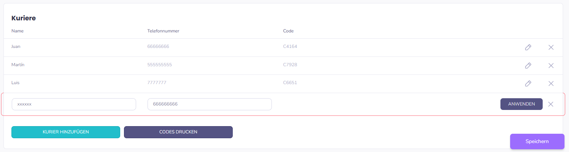Image resolution: width=569 pixels, height=152 pixels.
Task: Click Martín's code C7928
Action: pos(290,65)
